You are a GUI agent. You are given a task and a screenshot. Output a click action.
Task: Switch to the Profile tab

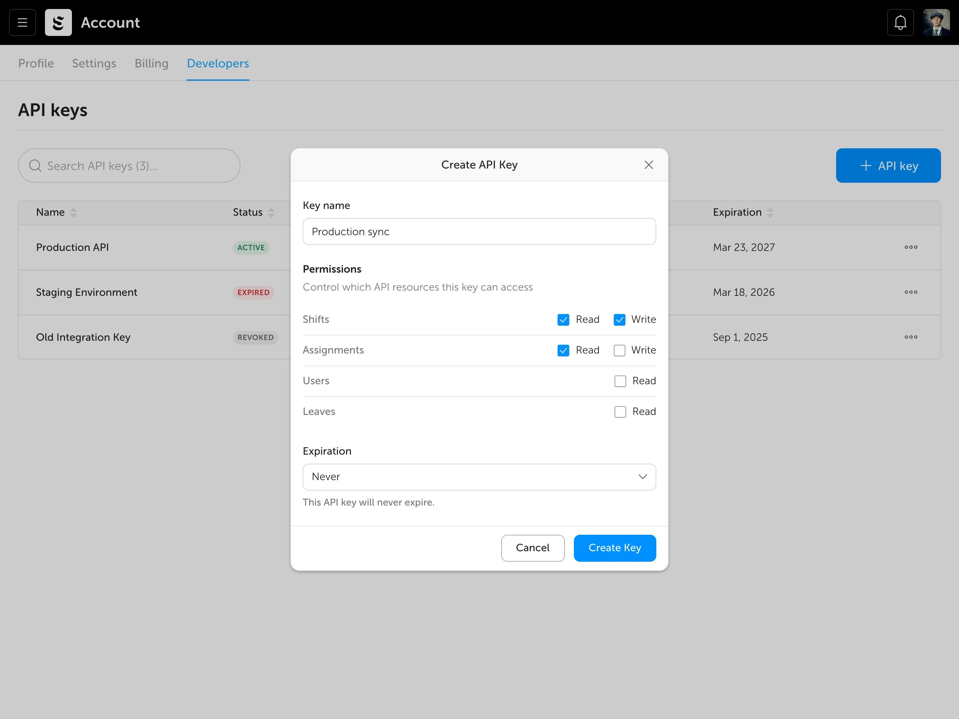pos(36,63)
